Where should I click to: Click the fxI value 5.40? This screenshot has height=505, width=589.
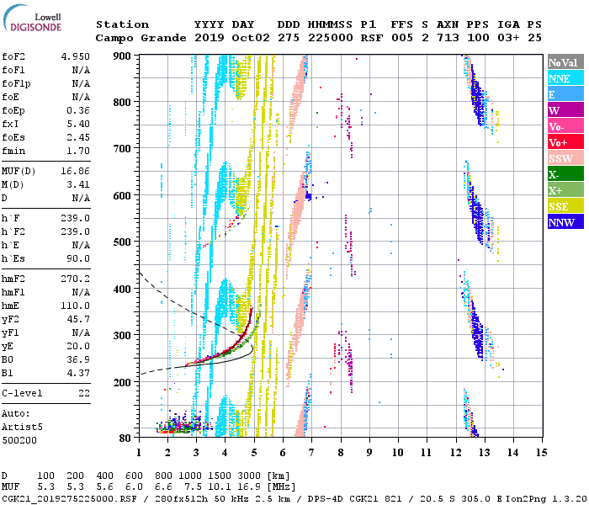78,124
